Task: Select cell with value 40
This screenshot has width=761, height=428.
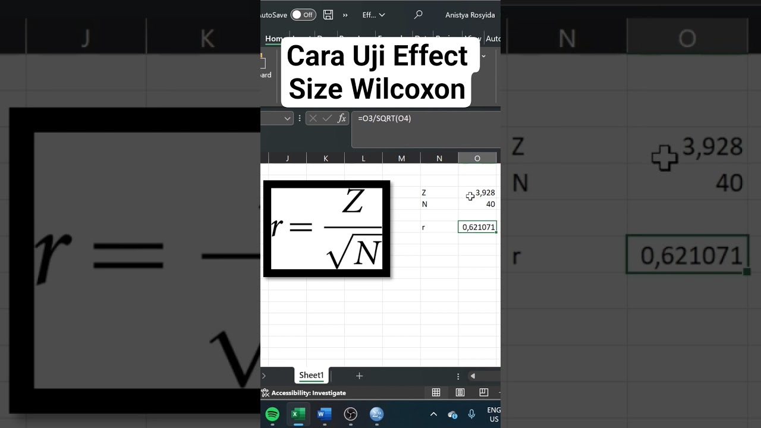Action: pyautogui.click(x=477, y=204)
